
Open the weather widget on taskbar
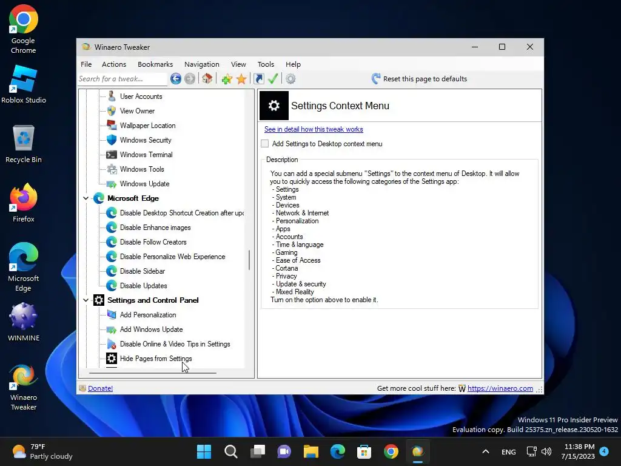click(42, 451)
